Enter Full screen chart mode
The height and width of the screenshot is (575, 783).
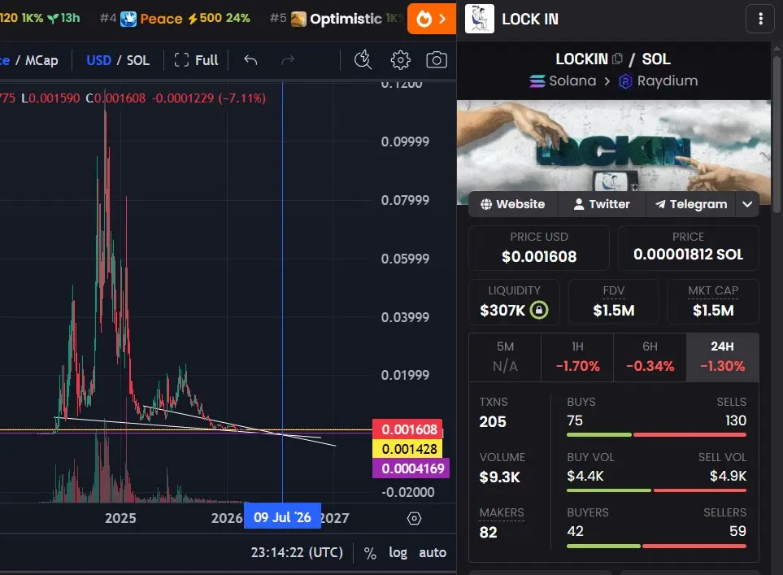pos(196,60)
